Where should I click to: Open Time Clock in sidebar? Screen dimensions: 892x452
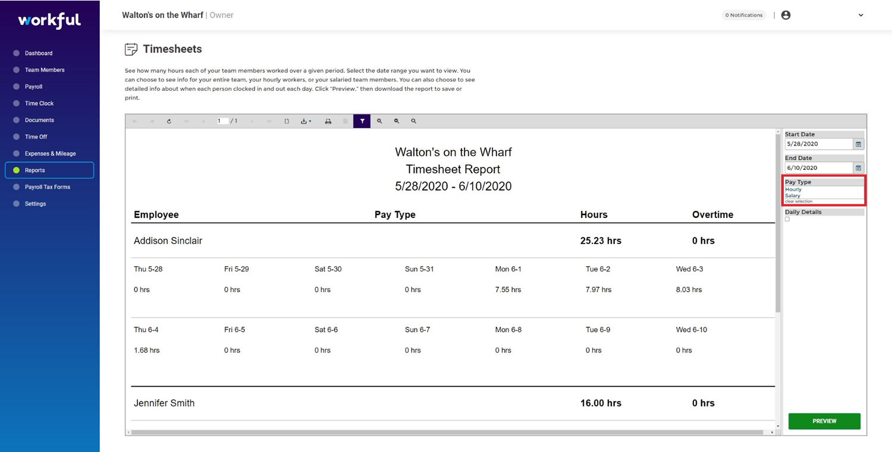pyautogui.click(x=39, y=103)
